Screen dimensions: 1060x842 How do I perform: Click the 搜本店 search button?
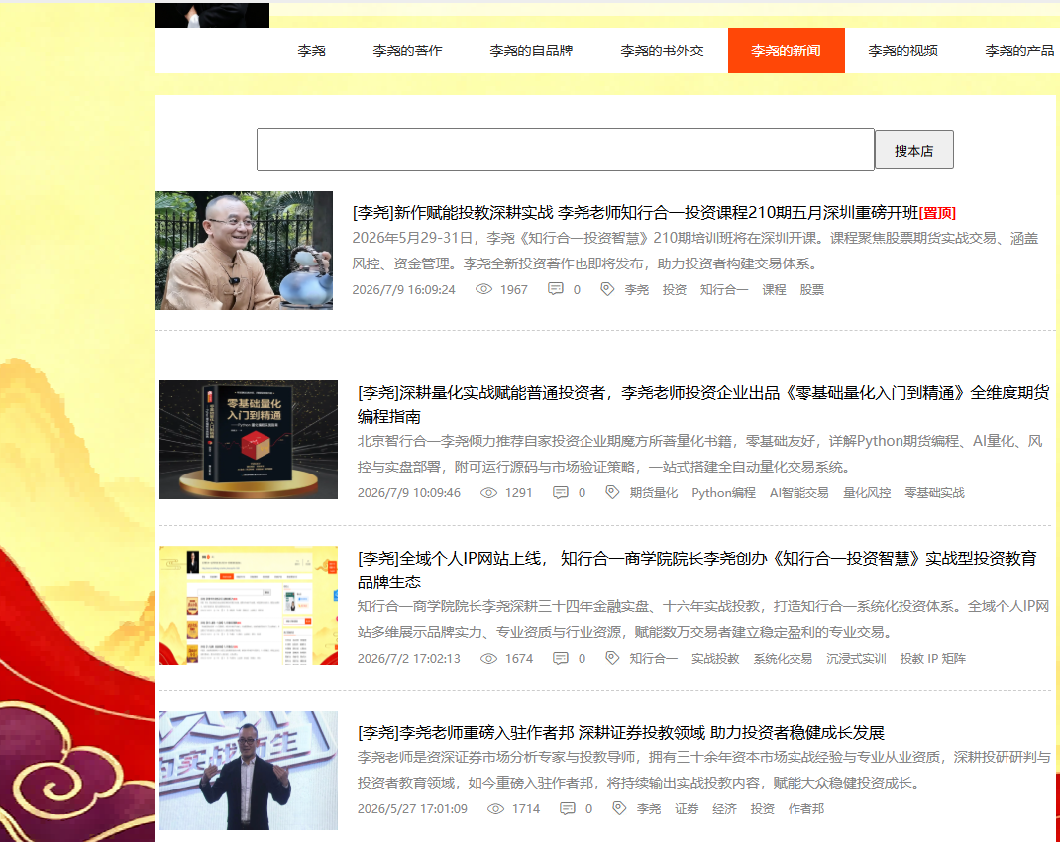coord(914,150)
